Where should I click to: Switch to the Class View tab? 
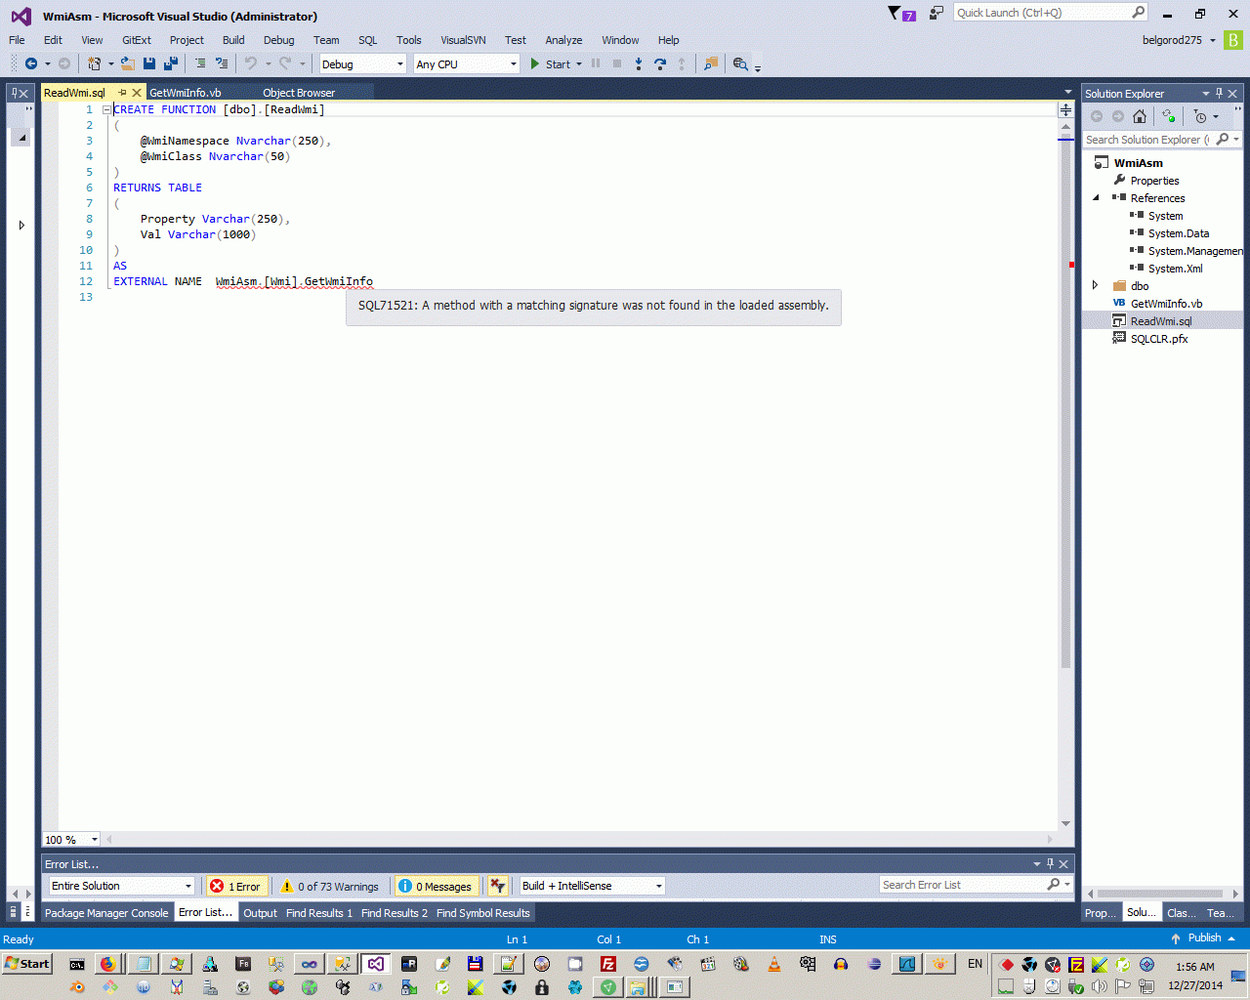[1181, 913]
